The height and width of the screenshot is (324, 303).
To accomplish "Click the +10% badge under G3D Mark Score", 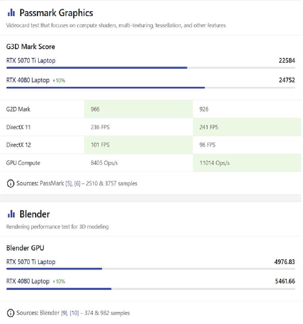I will point(59,81).
